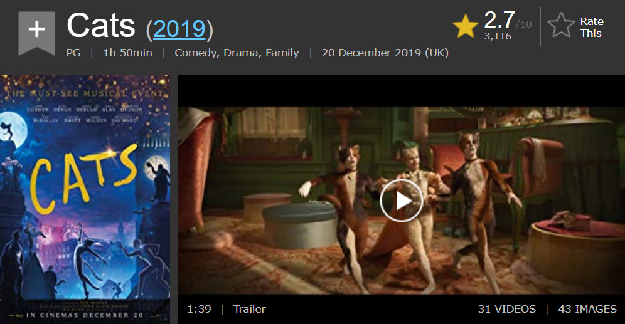The height and width of the screenshot is (324, 625).
Task: Click the Rate This label
Action: click(x=592, y=27)
